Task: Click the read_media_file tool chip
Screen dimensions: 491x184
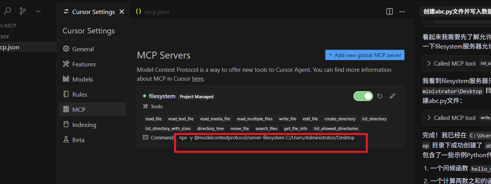Action: (215, 119)
